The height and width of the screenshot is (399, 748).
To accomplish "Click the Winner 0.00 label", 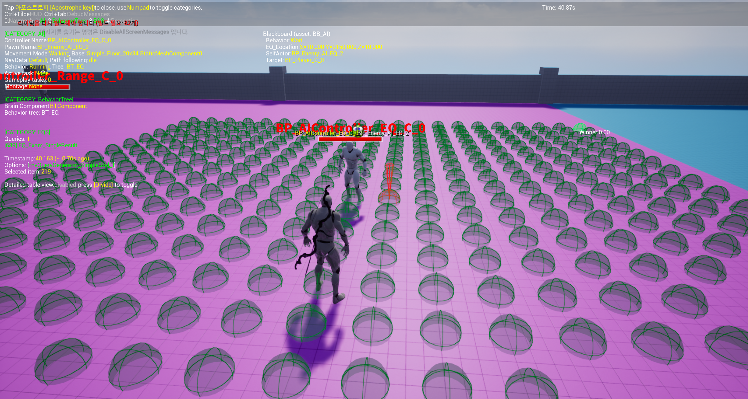I will click(x=594, y=132).
